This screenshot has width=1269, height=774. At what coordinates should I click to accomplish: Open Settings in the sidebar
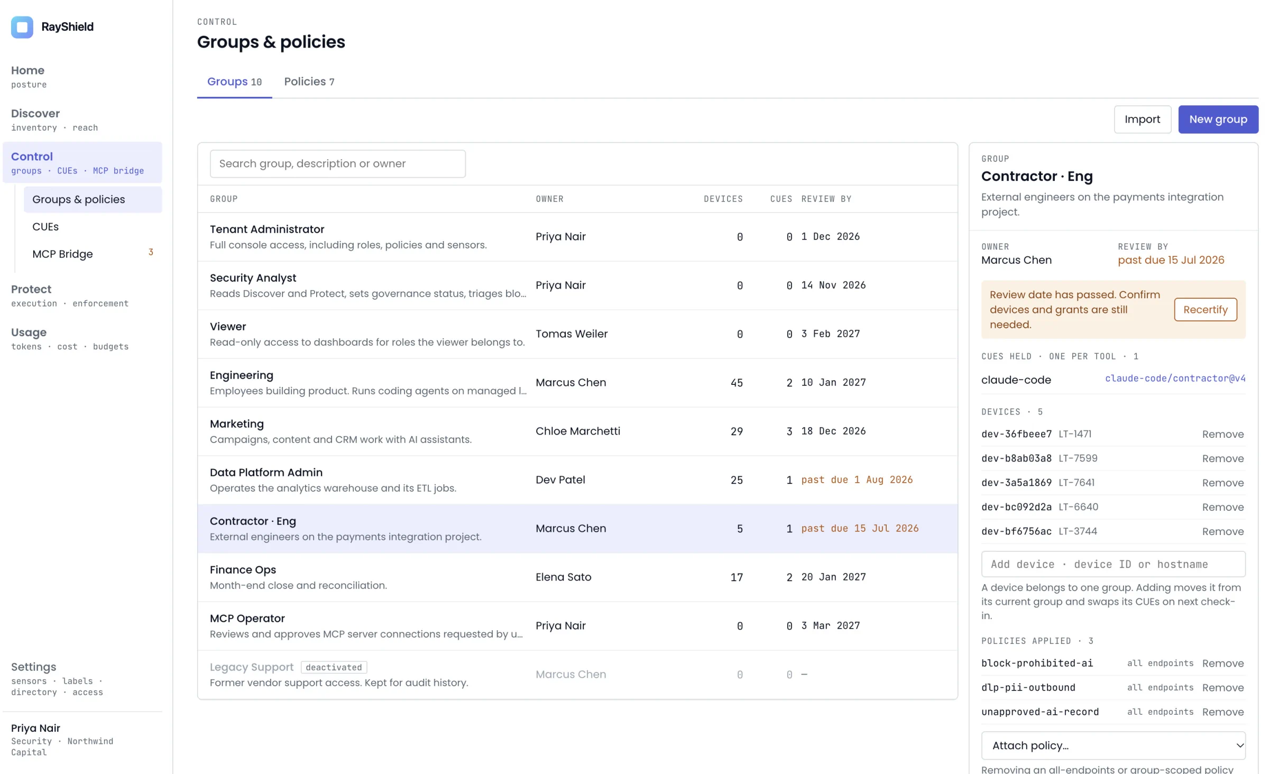(x=82, y=679)
